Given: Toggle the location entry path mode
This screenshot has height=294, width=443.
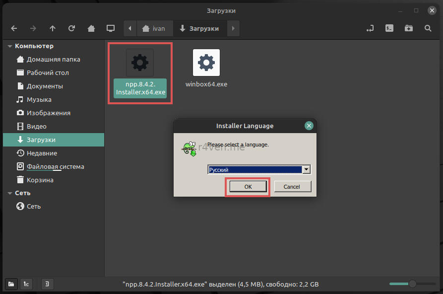Looking at the screenshot, I should pyautogui.click(x=370, y=28).
